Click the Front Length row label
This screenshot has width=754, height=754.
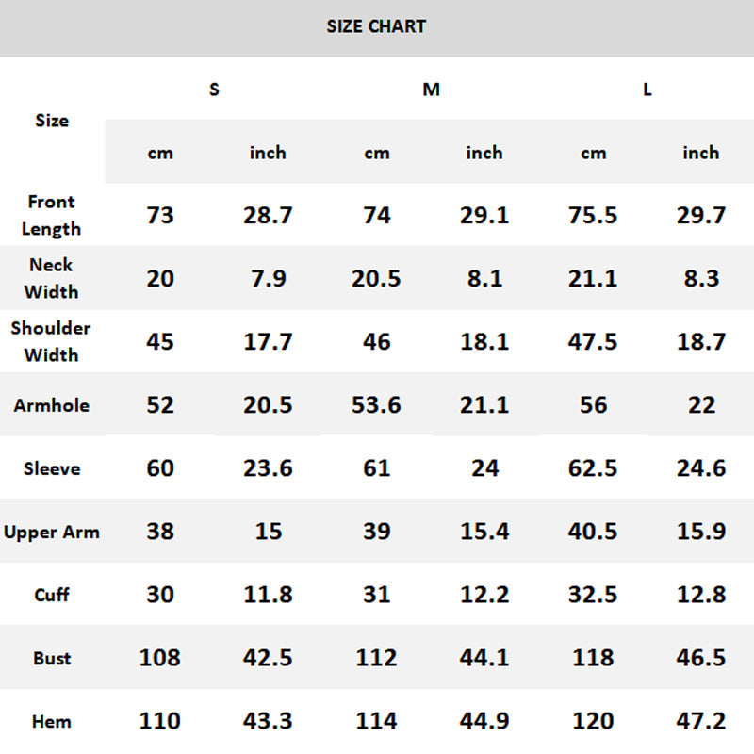52,215
